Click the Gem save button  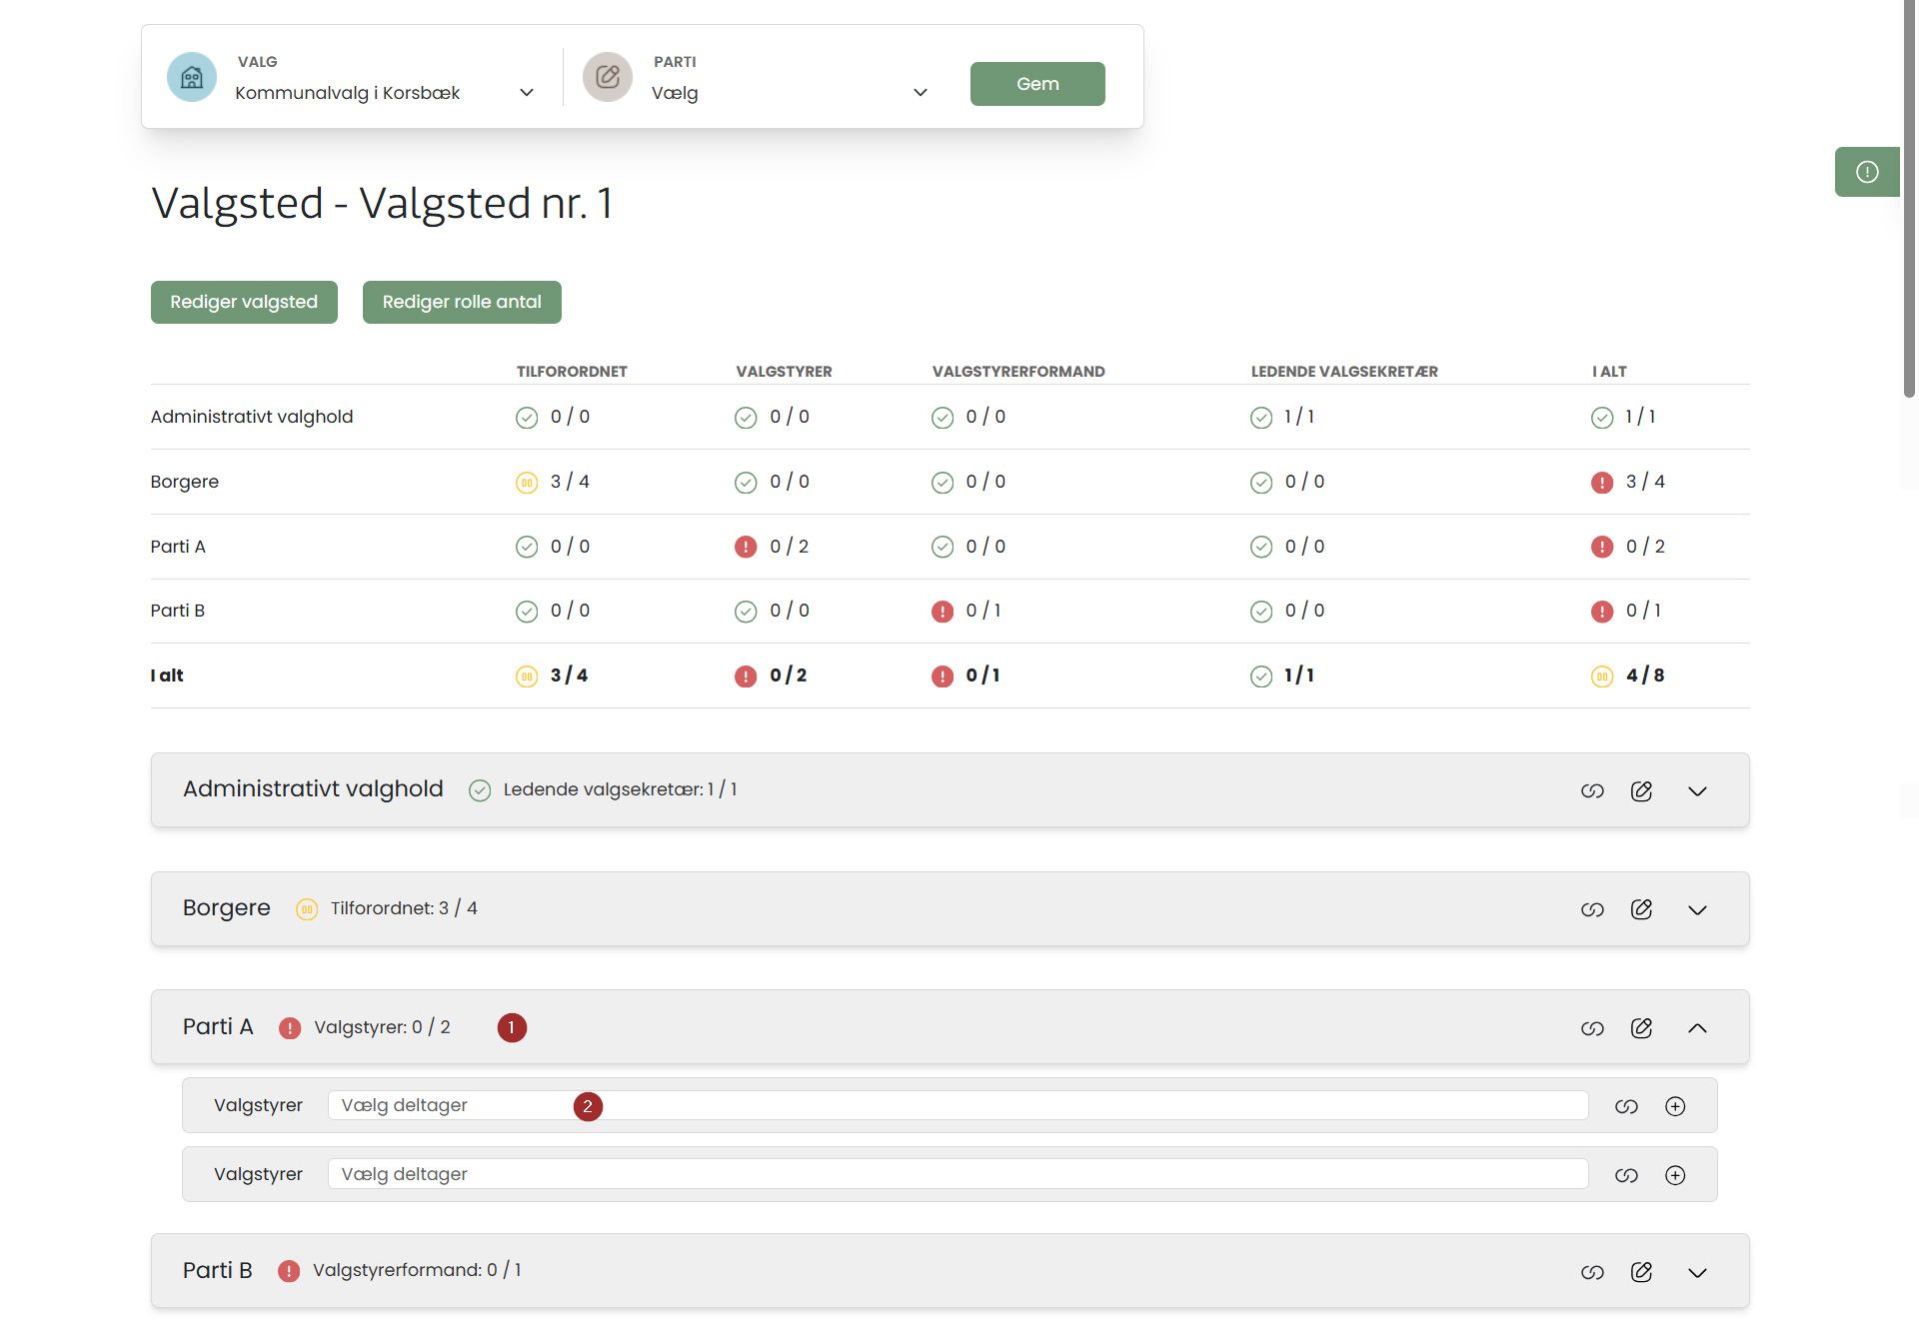click(1037, 84)
